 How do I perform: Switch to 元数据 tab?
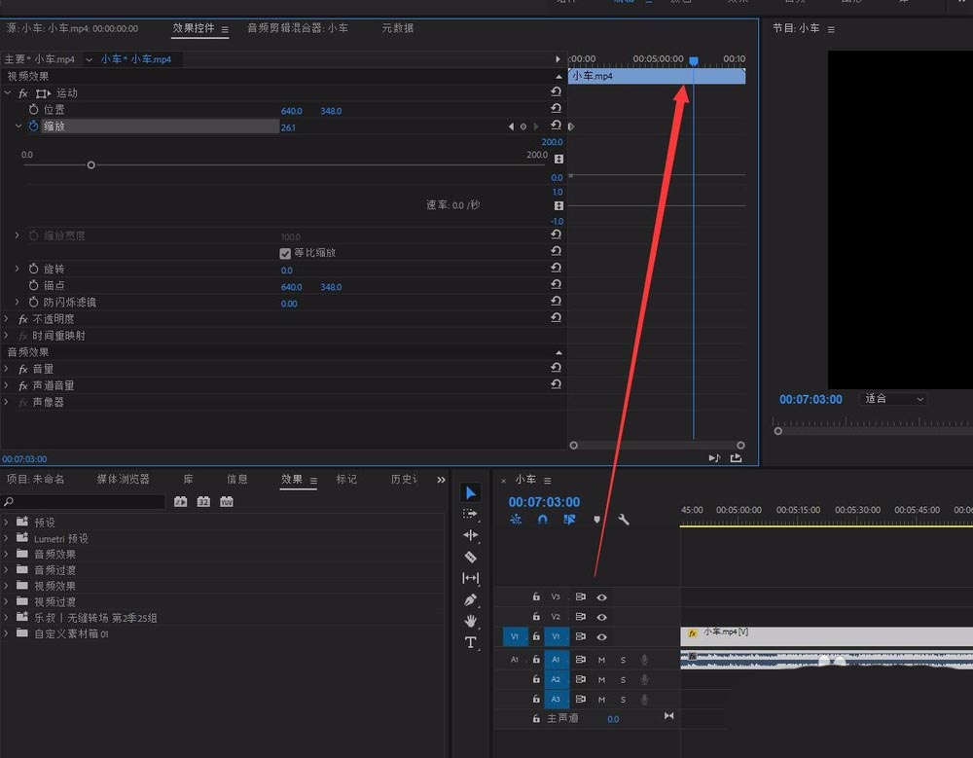pos(398,28)
